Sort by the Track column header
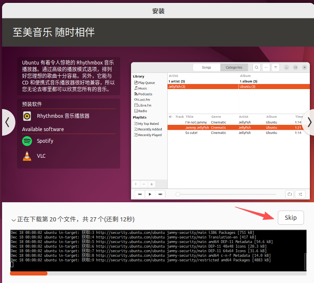314x283 pixels. point(179,117)
